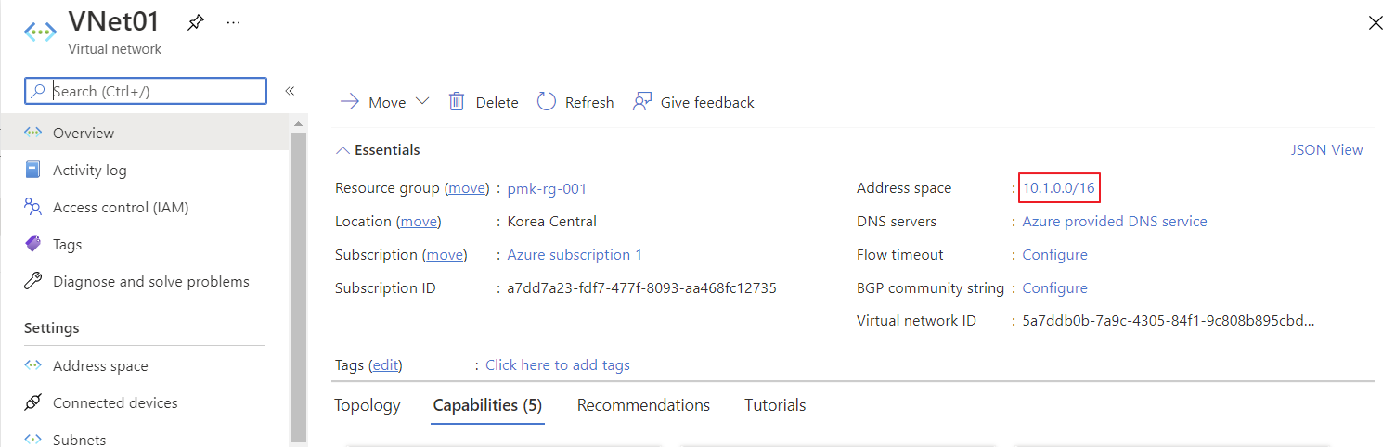
Task: Click the Activity log icon
Action: coord(33,170)
